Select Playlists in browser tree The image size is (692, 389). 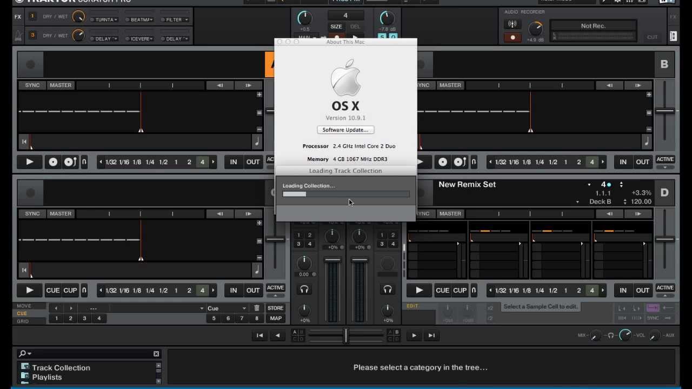[47, 377]
